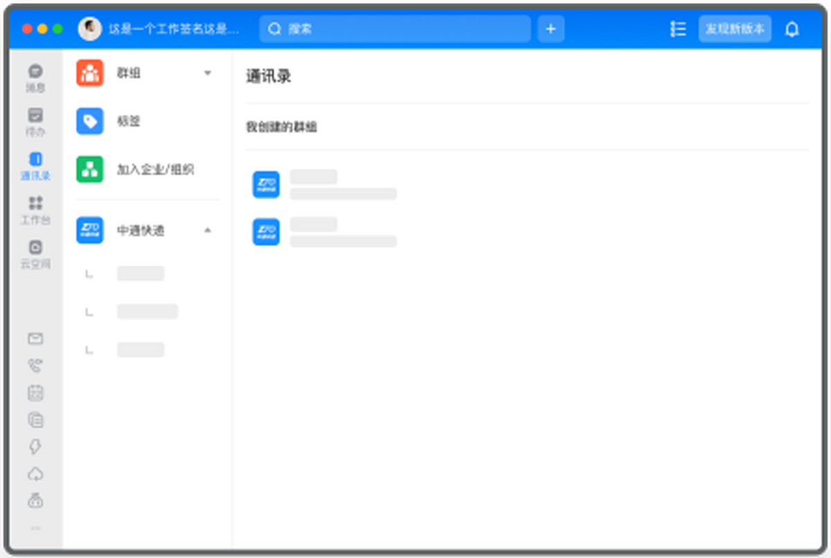Select the 标签 tags entry
This screenshot has height=558, width=831.
tap(129, 121)
